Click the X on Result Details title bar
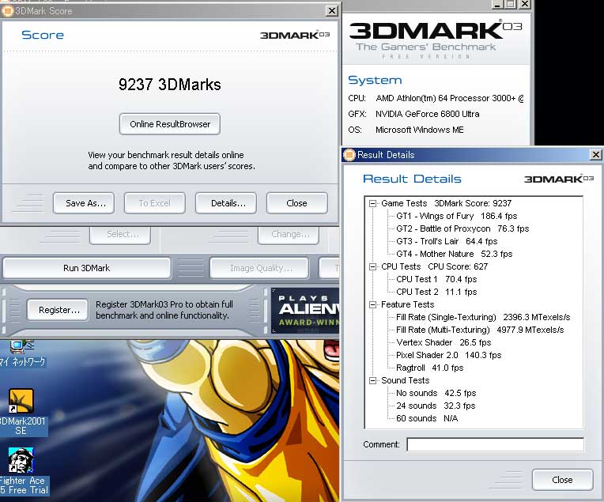Viewport: 604px width, 502px height. [596, 154]
